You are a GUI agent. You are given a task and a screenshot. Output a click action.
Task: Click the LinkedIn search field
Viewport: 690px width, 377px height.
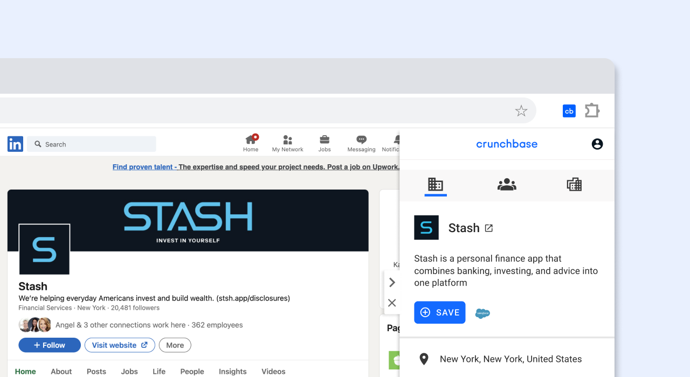92,144
